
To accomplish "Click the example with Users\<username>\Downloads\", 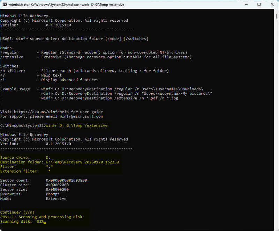I will coord(122,89).
